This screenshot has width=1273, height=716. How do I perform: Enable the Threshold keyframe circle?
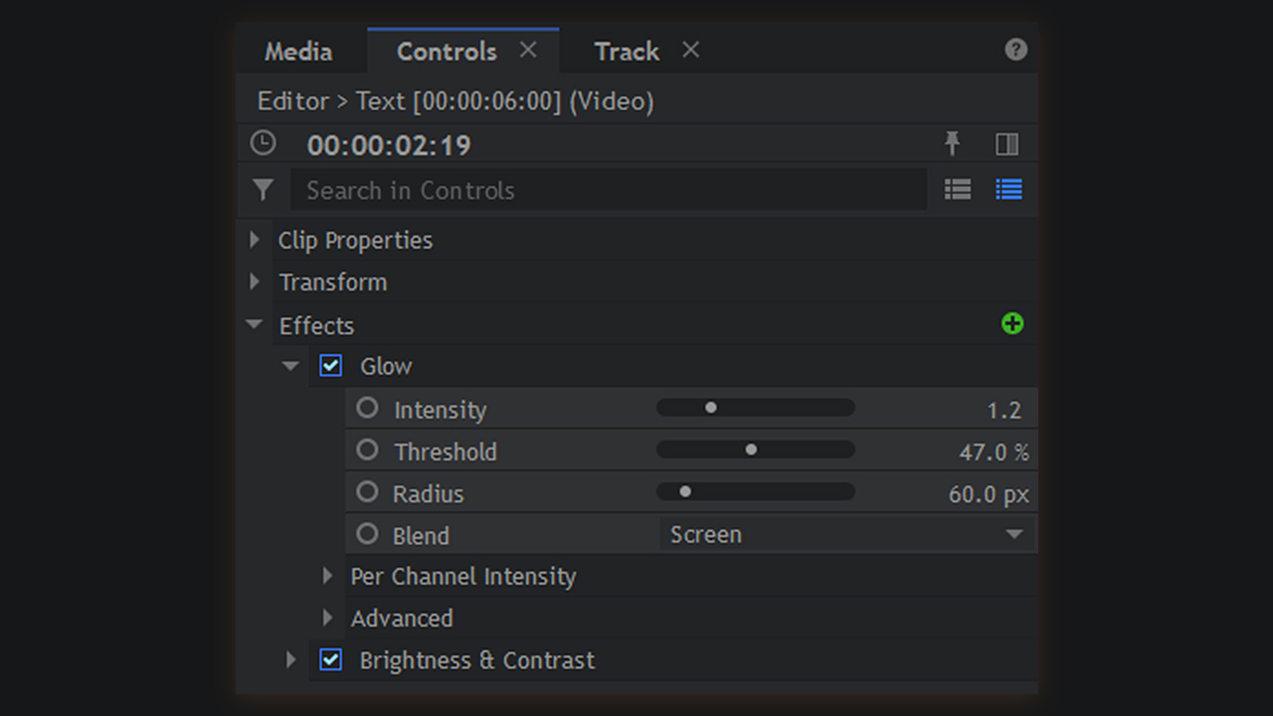point(368,450)
